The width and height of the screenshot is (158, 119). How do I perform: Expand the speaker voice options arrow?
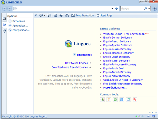coord(45,16)
